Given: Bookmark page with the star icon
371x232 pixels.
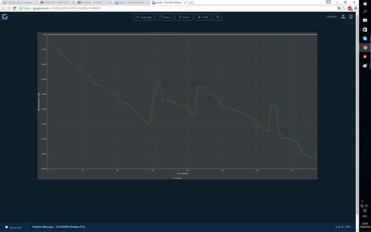Looking at the screenshot, I should [x=343, y=8].
